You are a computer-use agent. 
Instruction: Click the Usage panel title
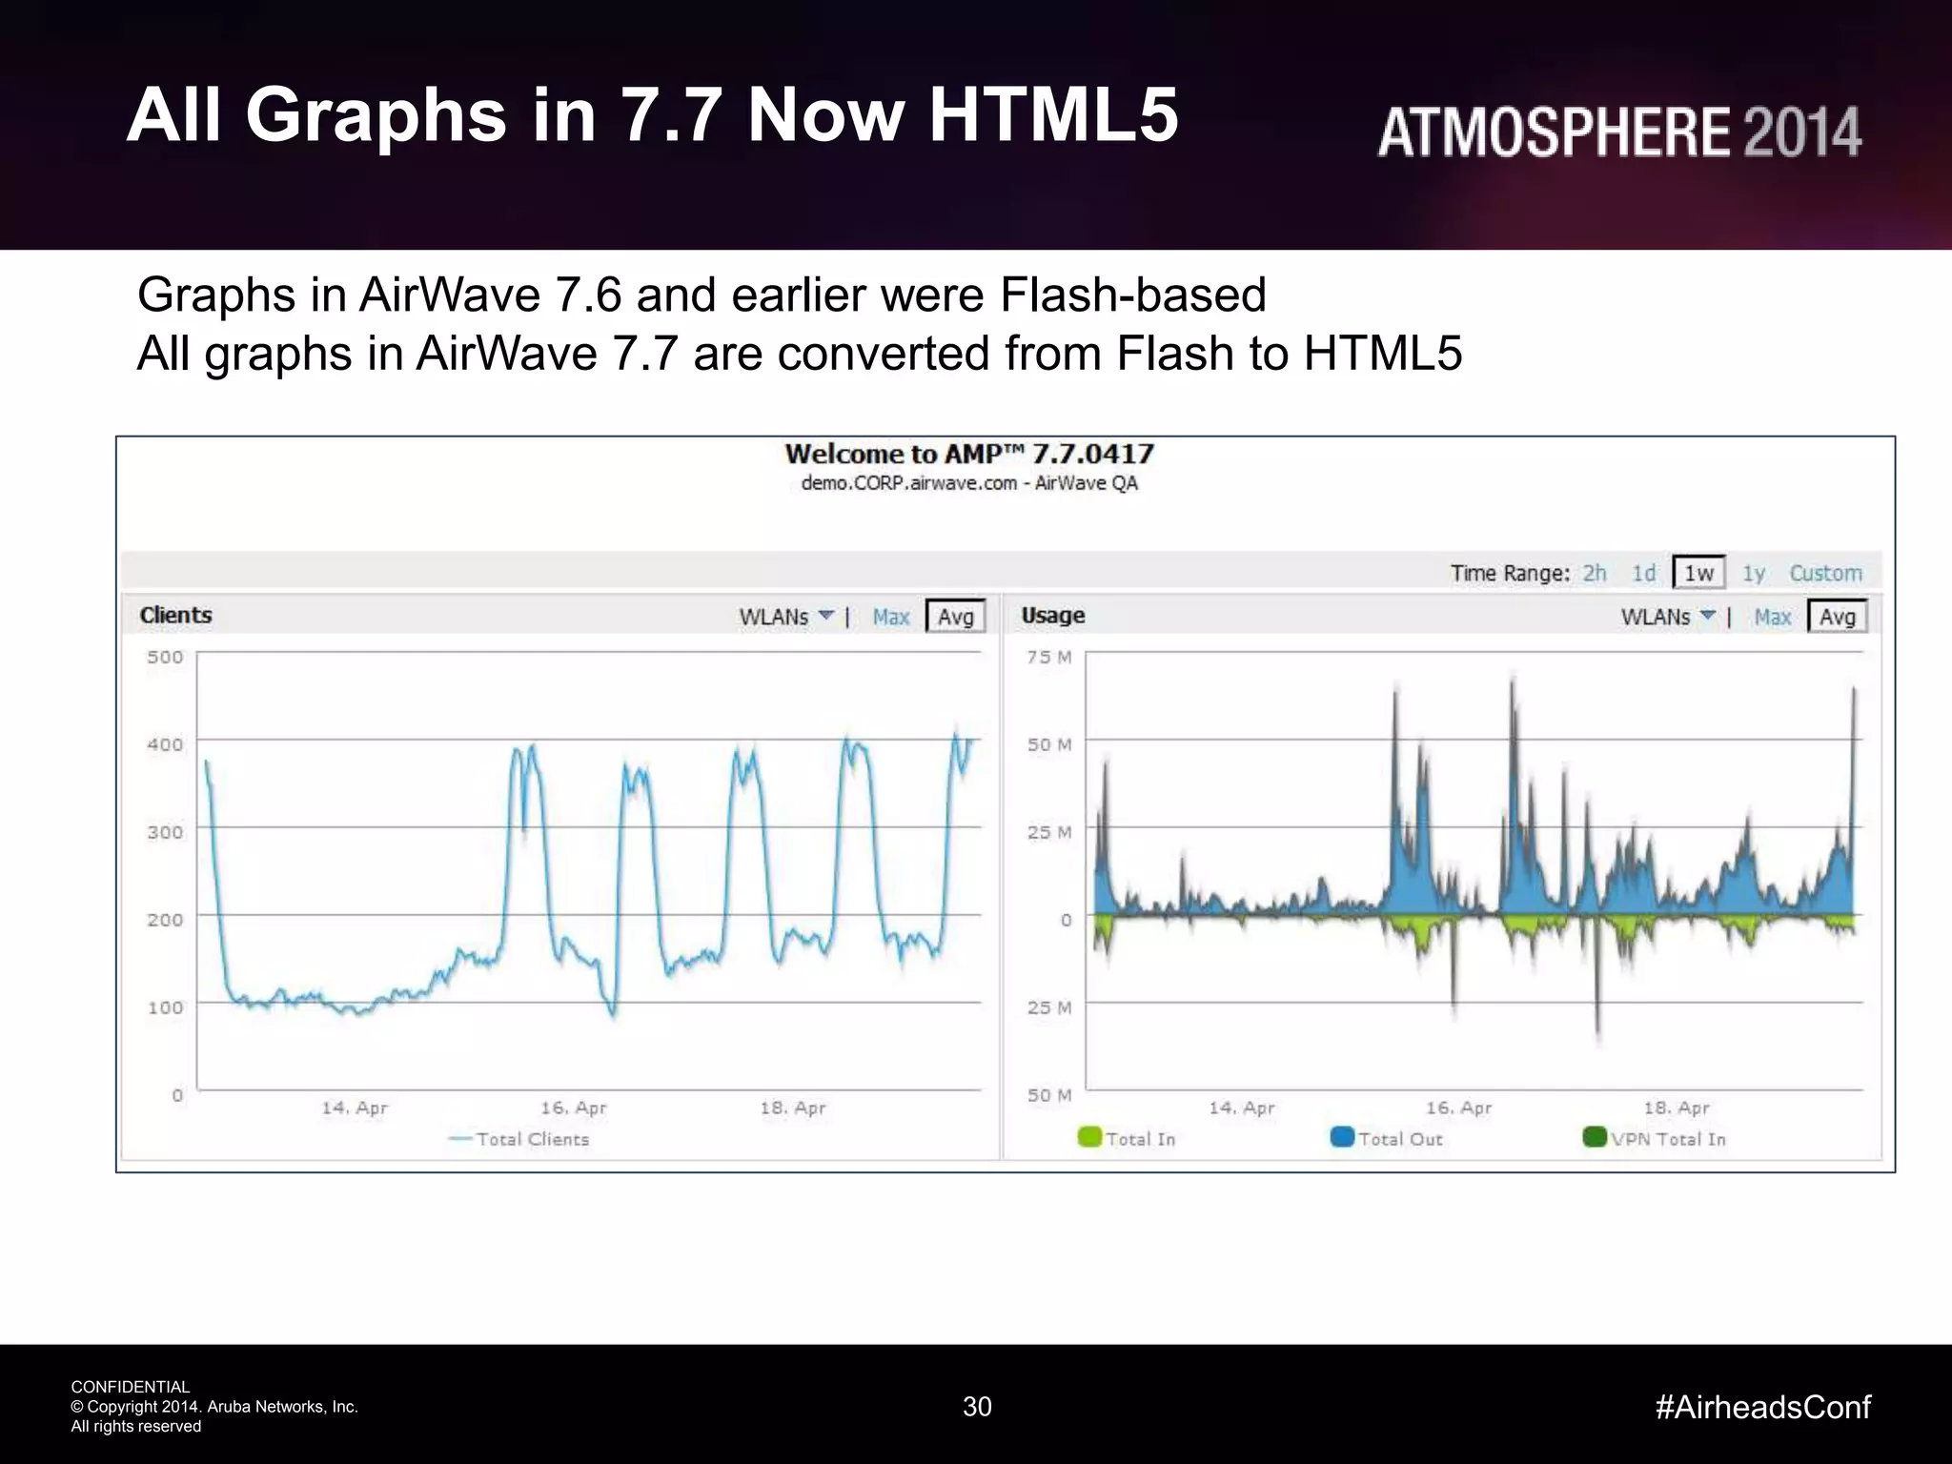click(1053, 615)
